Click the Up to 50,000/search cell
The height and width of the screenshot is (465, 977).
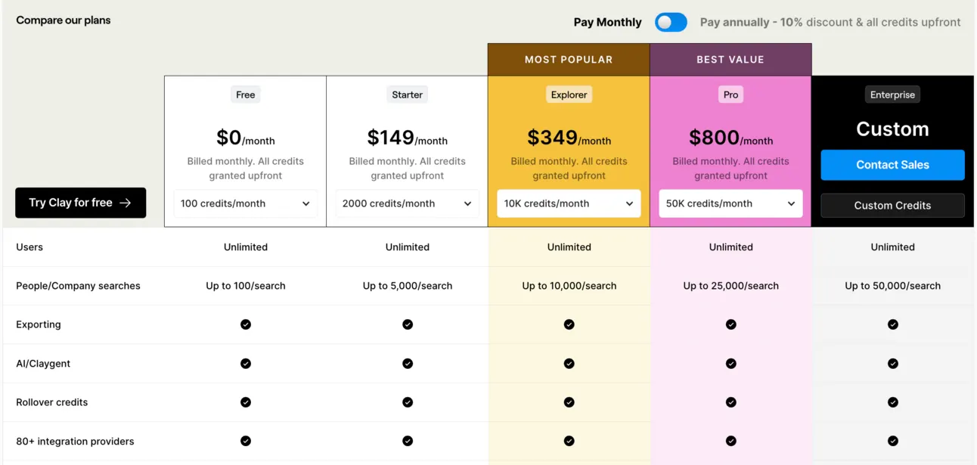[893, 286]
